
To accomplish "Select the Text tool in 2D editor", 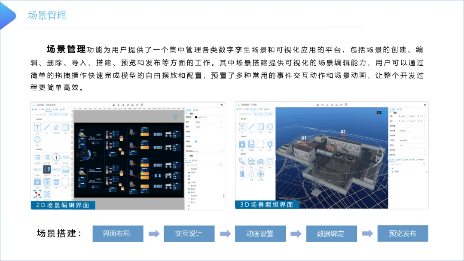I will (x=37, y=127).
